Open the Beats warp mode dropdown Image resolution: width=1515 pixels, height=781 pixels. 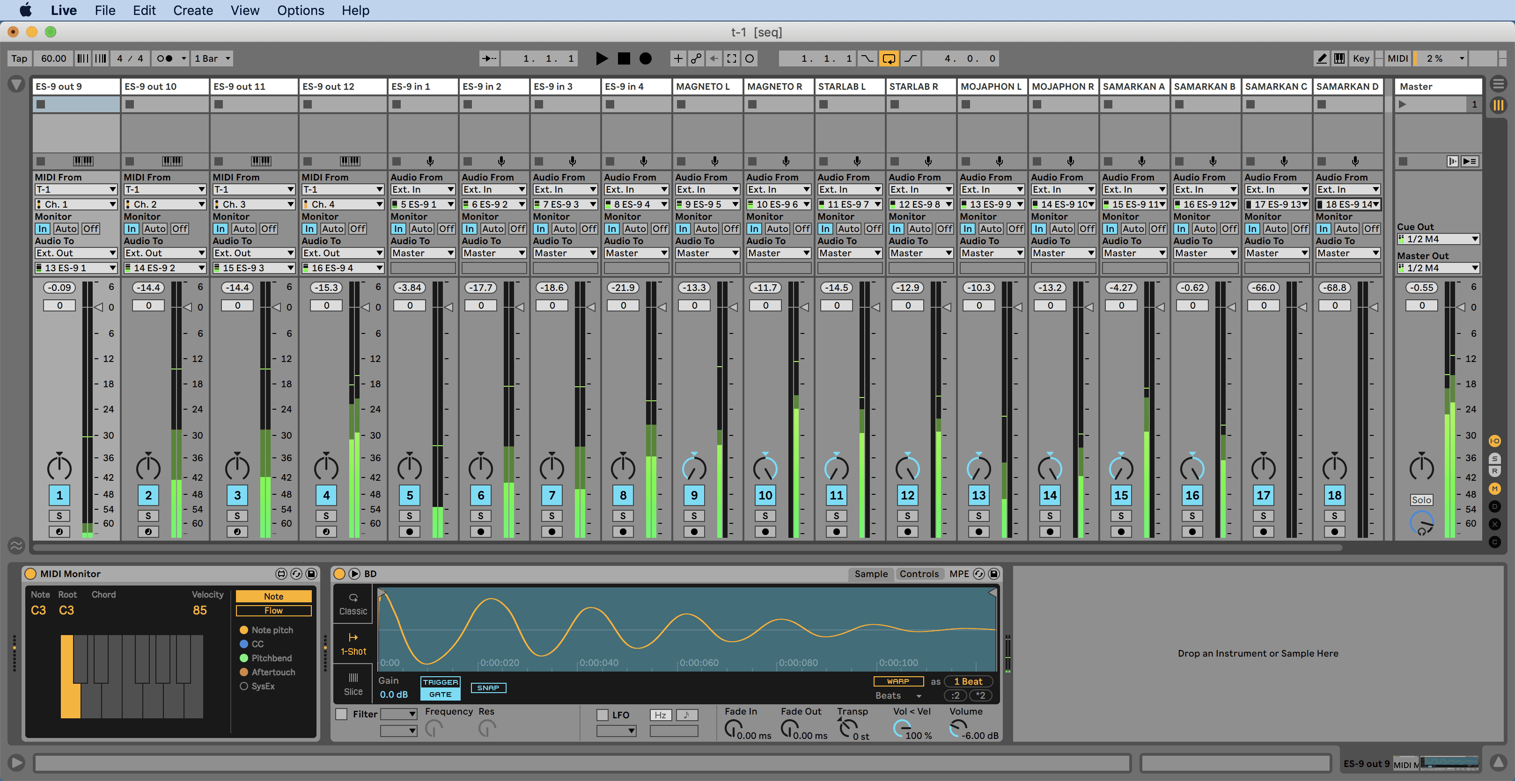(x=898, y=696)
